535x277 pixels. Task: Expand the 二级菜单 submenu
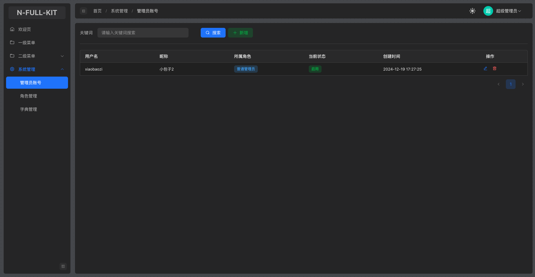pyautogui.click(x=37, y=56)
